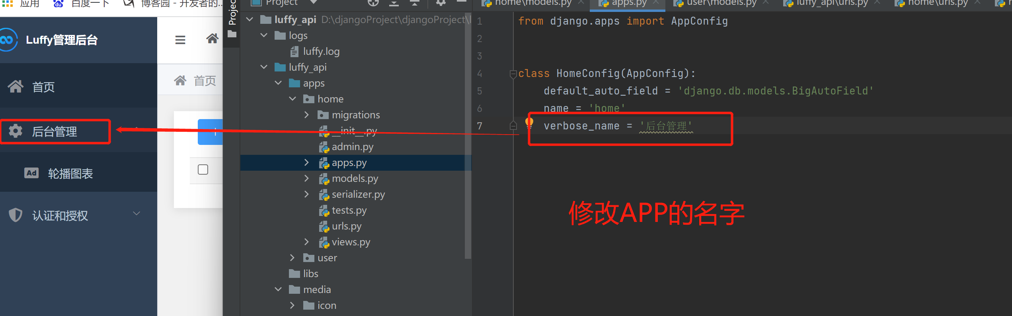
Task: Click the tests.py Python file icon
Action: 324,210
